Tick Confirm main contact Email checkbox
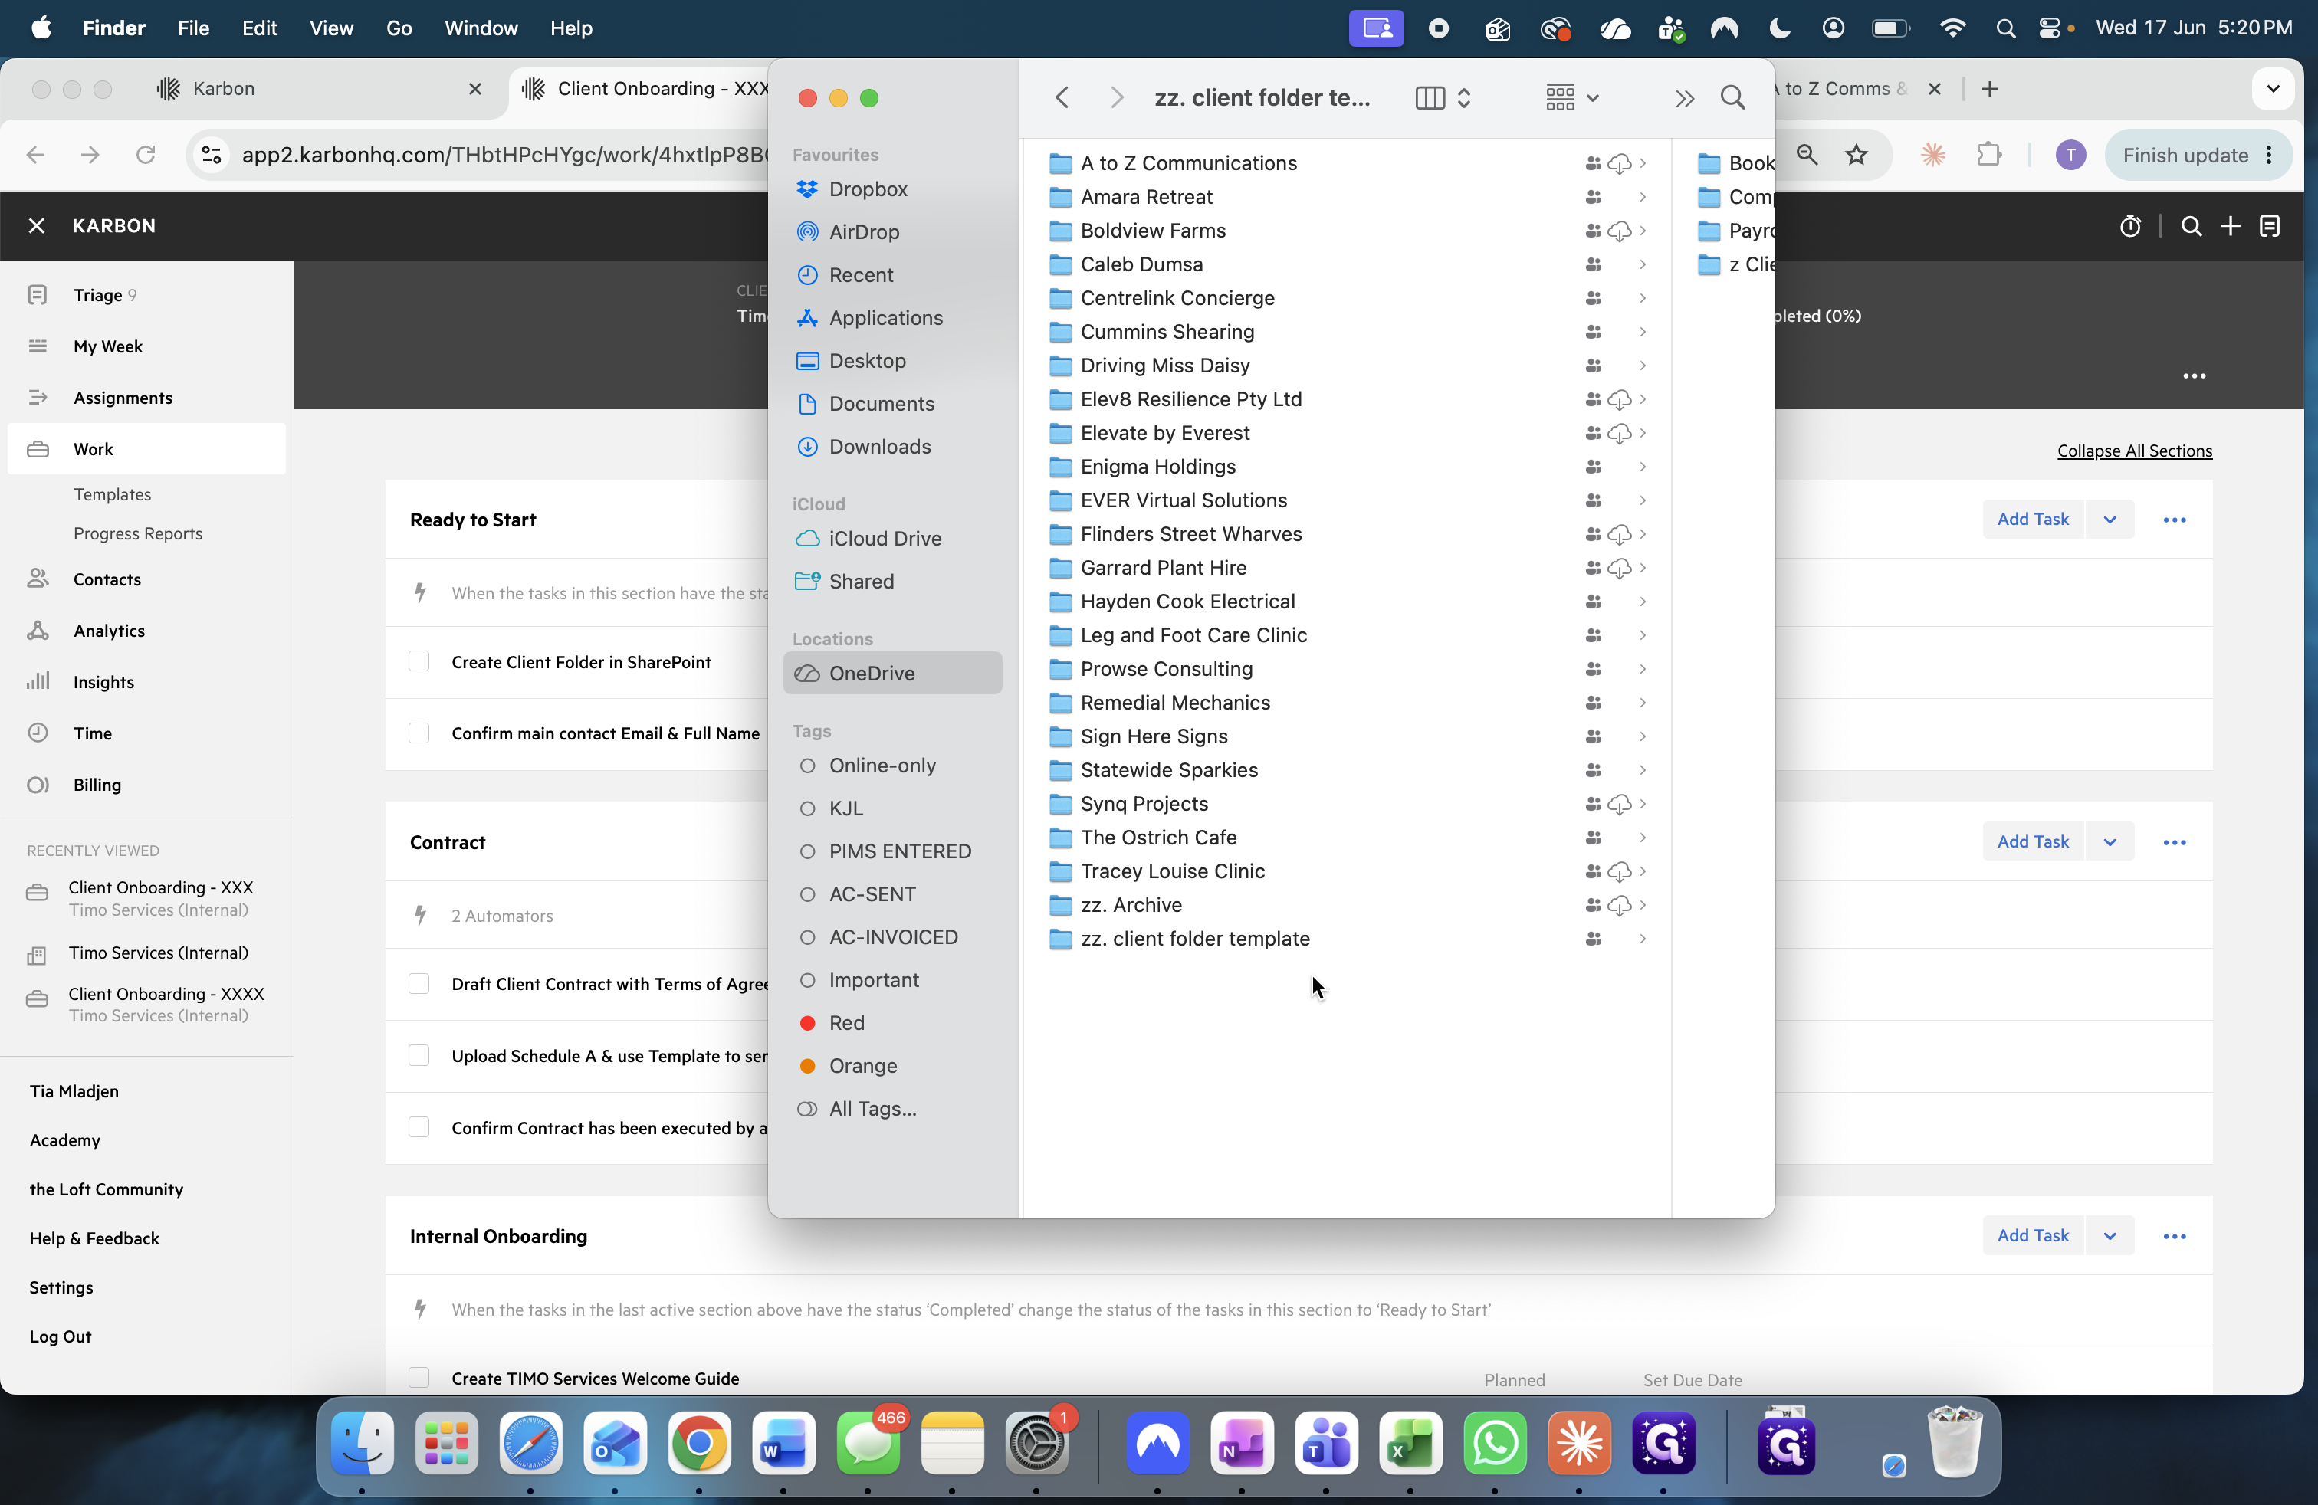The width and height of the screenshot is (2318, 1505). pyautogui.click(x=419, y=733)
